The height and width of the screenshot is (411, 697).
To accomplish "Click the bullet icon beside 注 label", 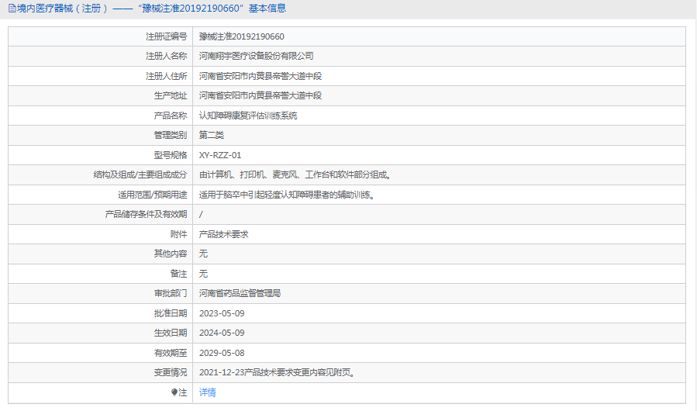I will click(174, 392).
